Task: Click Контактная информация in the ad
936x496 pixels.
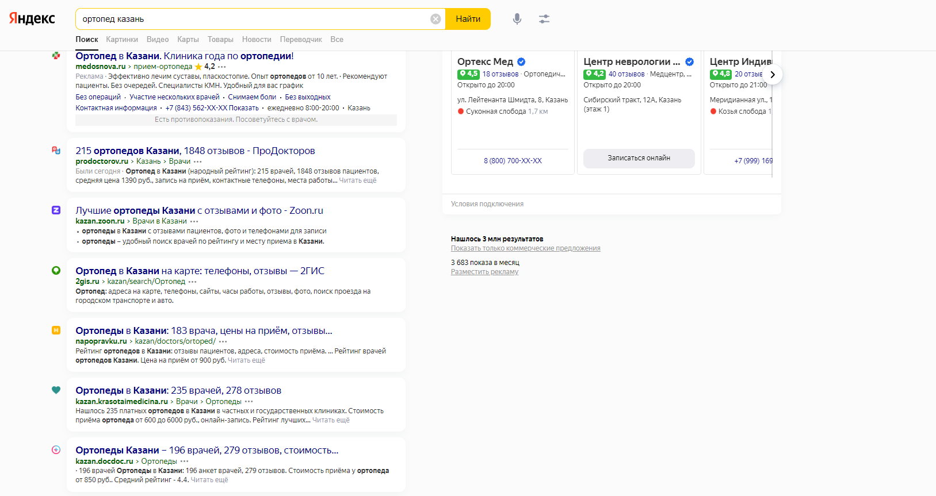Action: coord(116,108)
